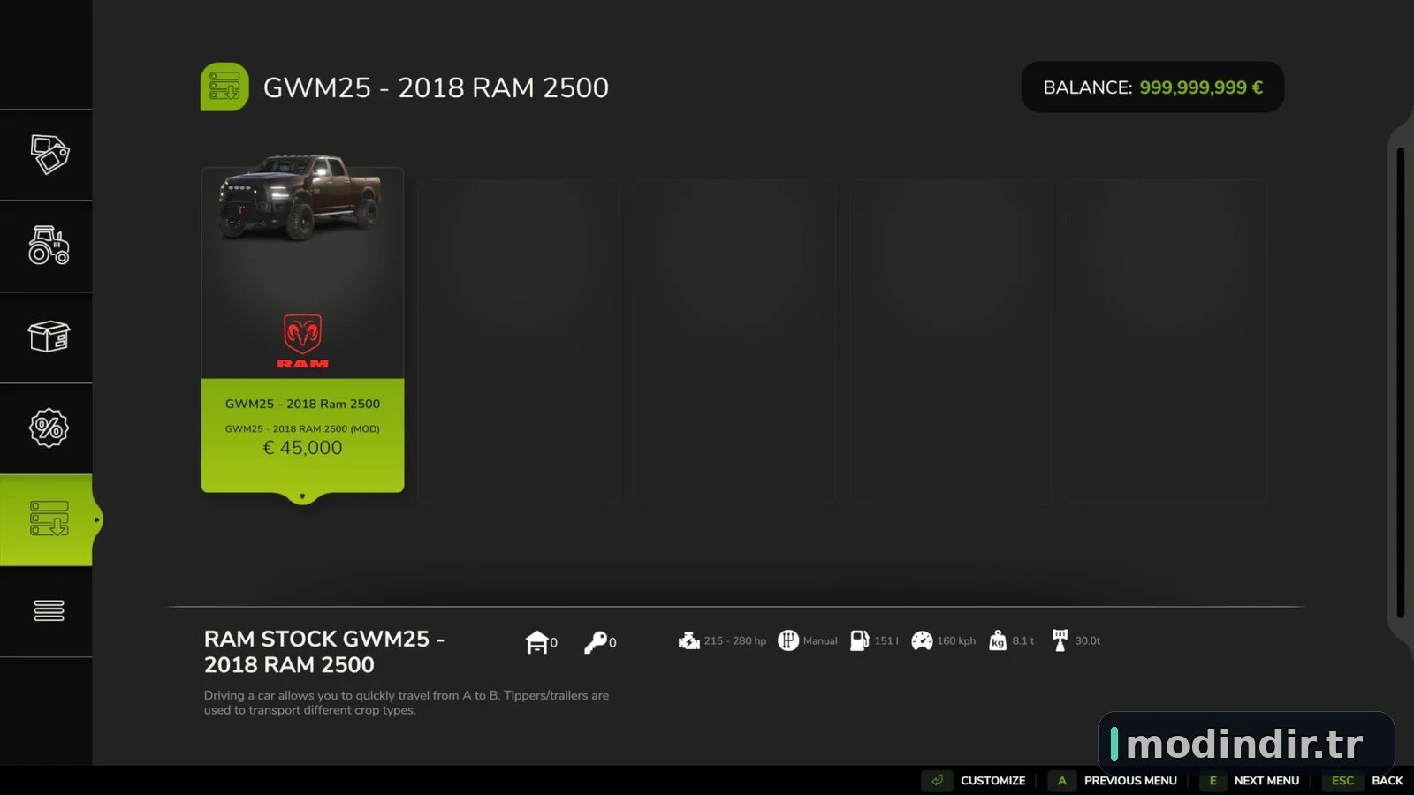Open the objects box sidebar category

[x=49, y=337]
